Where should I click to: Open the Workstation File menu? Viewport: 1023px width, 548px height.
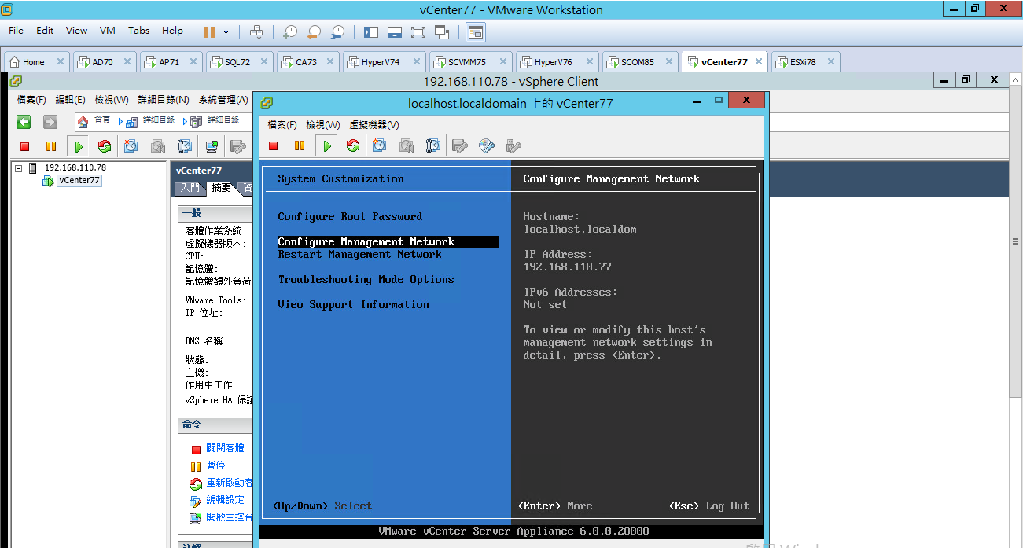click(x=16, y=31)
